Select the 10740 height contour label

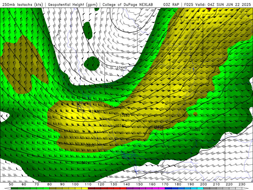coord(120,125)
